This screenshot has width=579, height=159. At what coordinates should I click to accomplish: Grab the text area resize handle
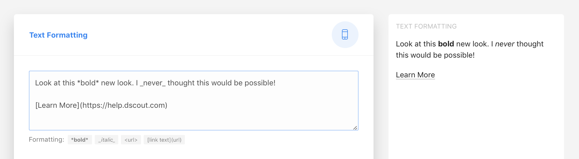(355, 128)
